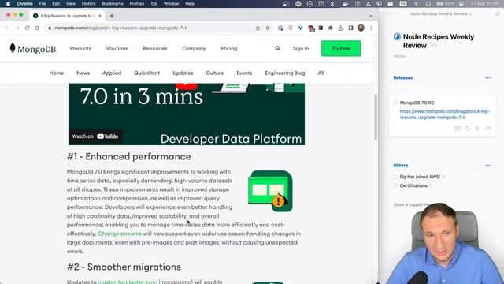Open the blue V extension icon
504x284 pixels.
coord(300,28)
